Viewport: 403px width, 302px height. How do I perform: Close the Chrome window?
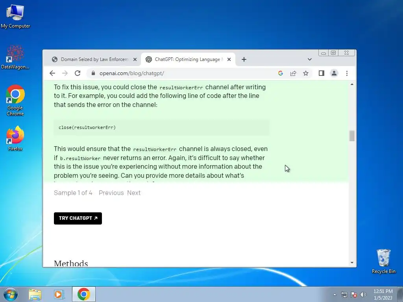346,53
